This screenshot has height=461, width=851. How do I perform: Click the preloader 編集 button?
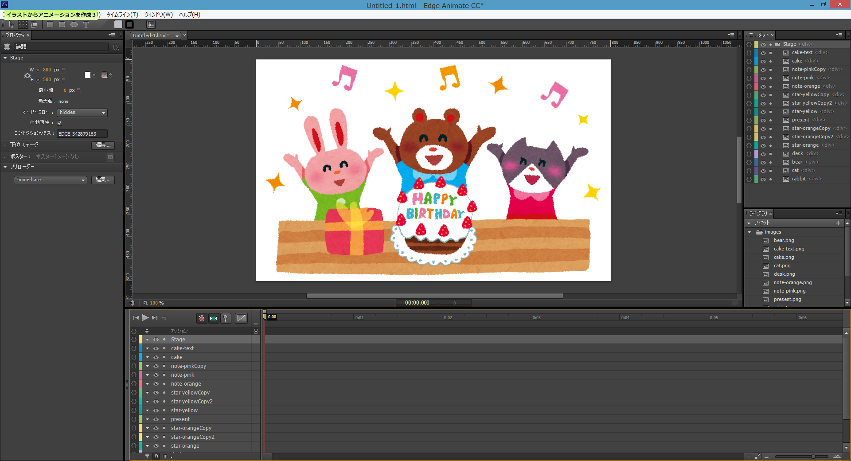pyautogui.click(x=103, y=180)
